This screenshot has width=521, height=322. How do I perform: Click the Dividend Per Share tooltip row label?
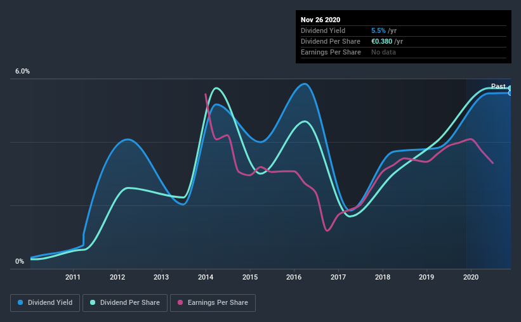(330, 41)
